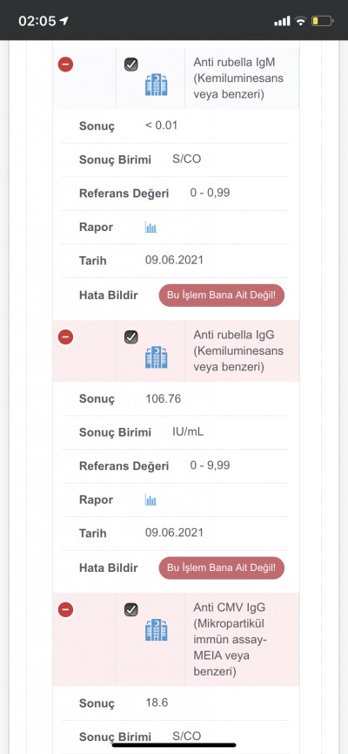Report error on Anti rubella IgG result
The width and height of the screenshot is (348, 754).
pos(222,568)
